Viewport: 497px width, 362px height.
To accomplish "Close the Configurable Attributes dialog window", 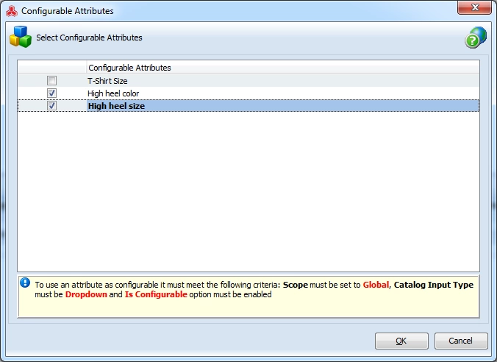I will (x=474, y=7).
